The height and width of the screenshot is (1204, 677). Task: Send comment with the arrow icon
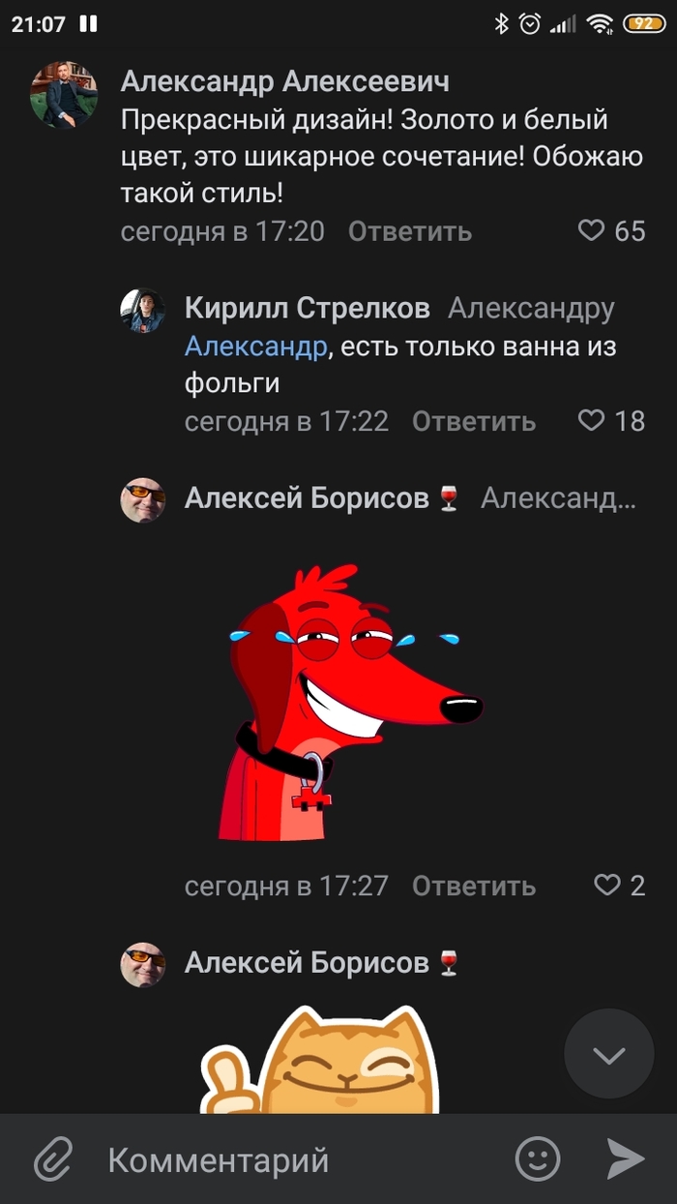(x=625, y=1159)
